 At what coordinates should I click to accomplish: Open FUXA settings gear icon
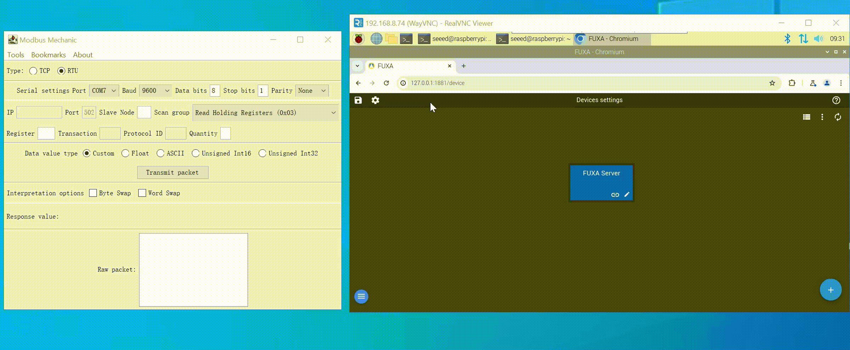pyautogui.click(x=375, y=100)
